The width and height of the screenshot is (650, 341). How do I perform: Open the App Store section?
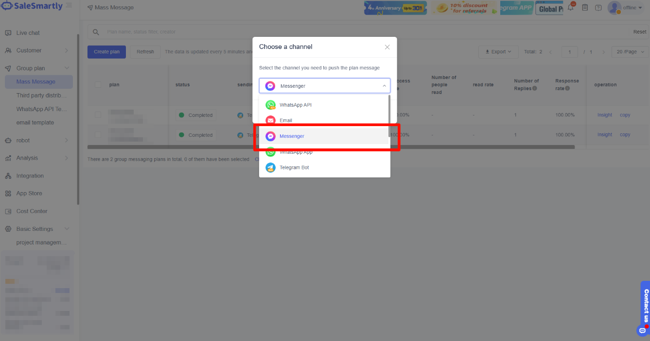point(29,193)
